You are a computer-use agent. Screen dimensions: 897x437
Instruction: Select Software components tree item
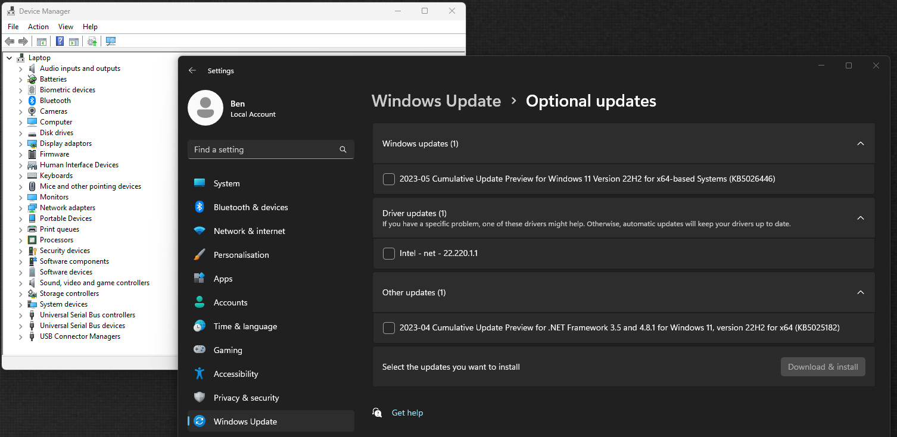74,261
